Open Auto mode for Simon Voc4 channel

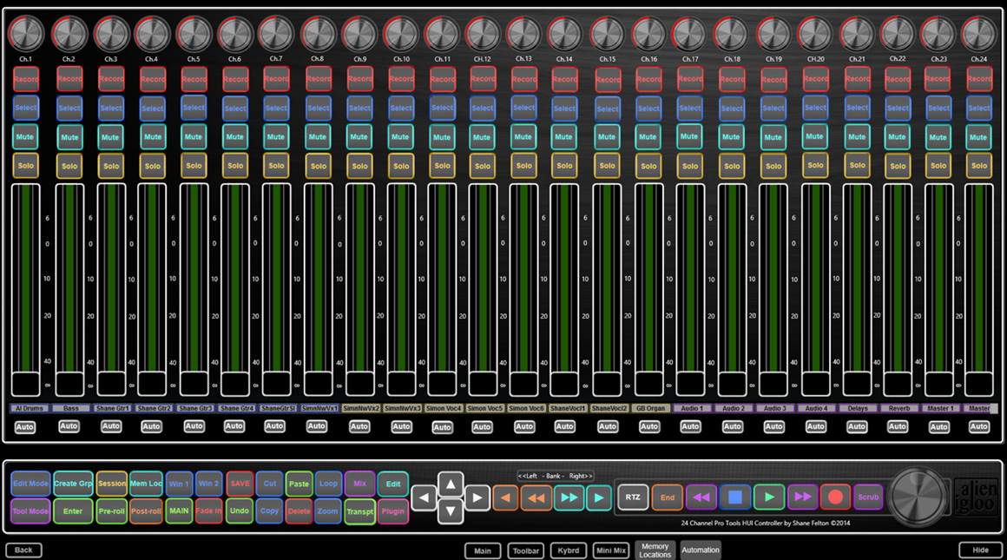[442, 427]
